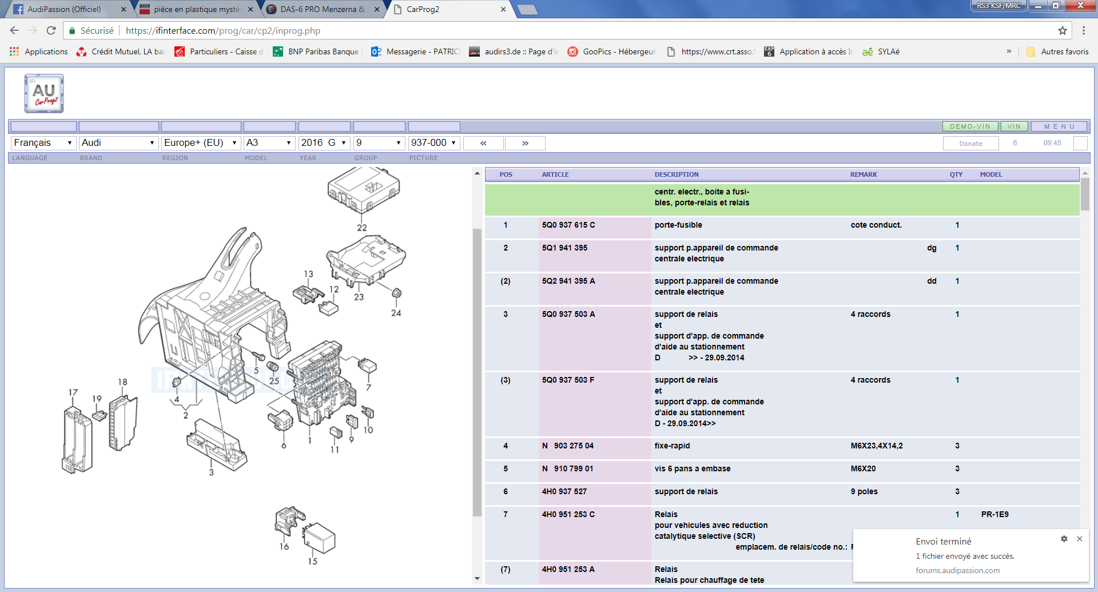Open the Applications bookmarks grid icon
This screenshot has height=592, width=1098.
tap(14, 51)
